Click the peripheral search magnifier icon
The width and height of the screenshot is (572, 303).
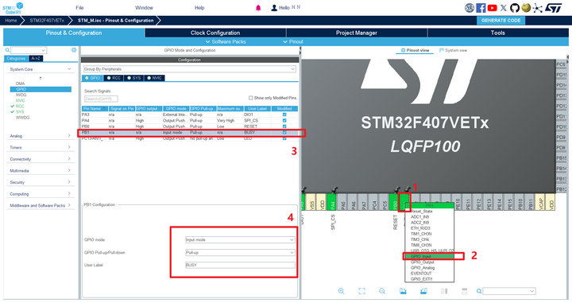pos(7,50)
